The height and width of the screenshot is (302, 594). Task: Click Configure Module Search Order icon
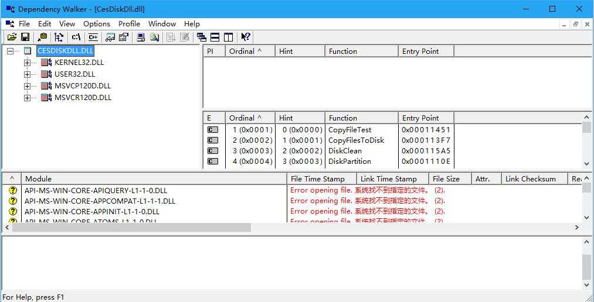pyautogui.click(x=154, y=37)
